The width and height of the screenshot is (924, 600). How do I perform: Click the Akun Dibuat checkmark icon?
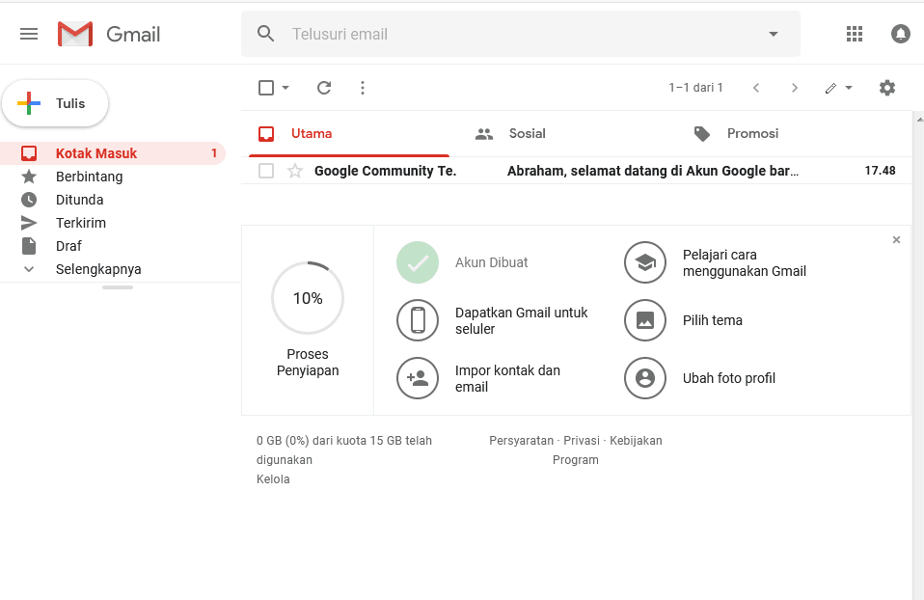pos(418,262)
